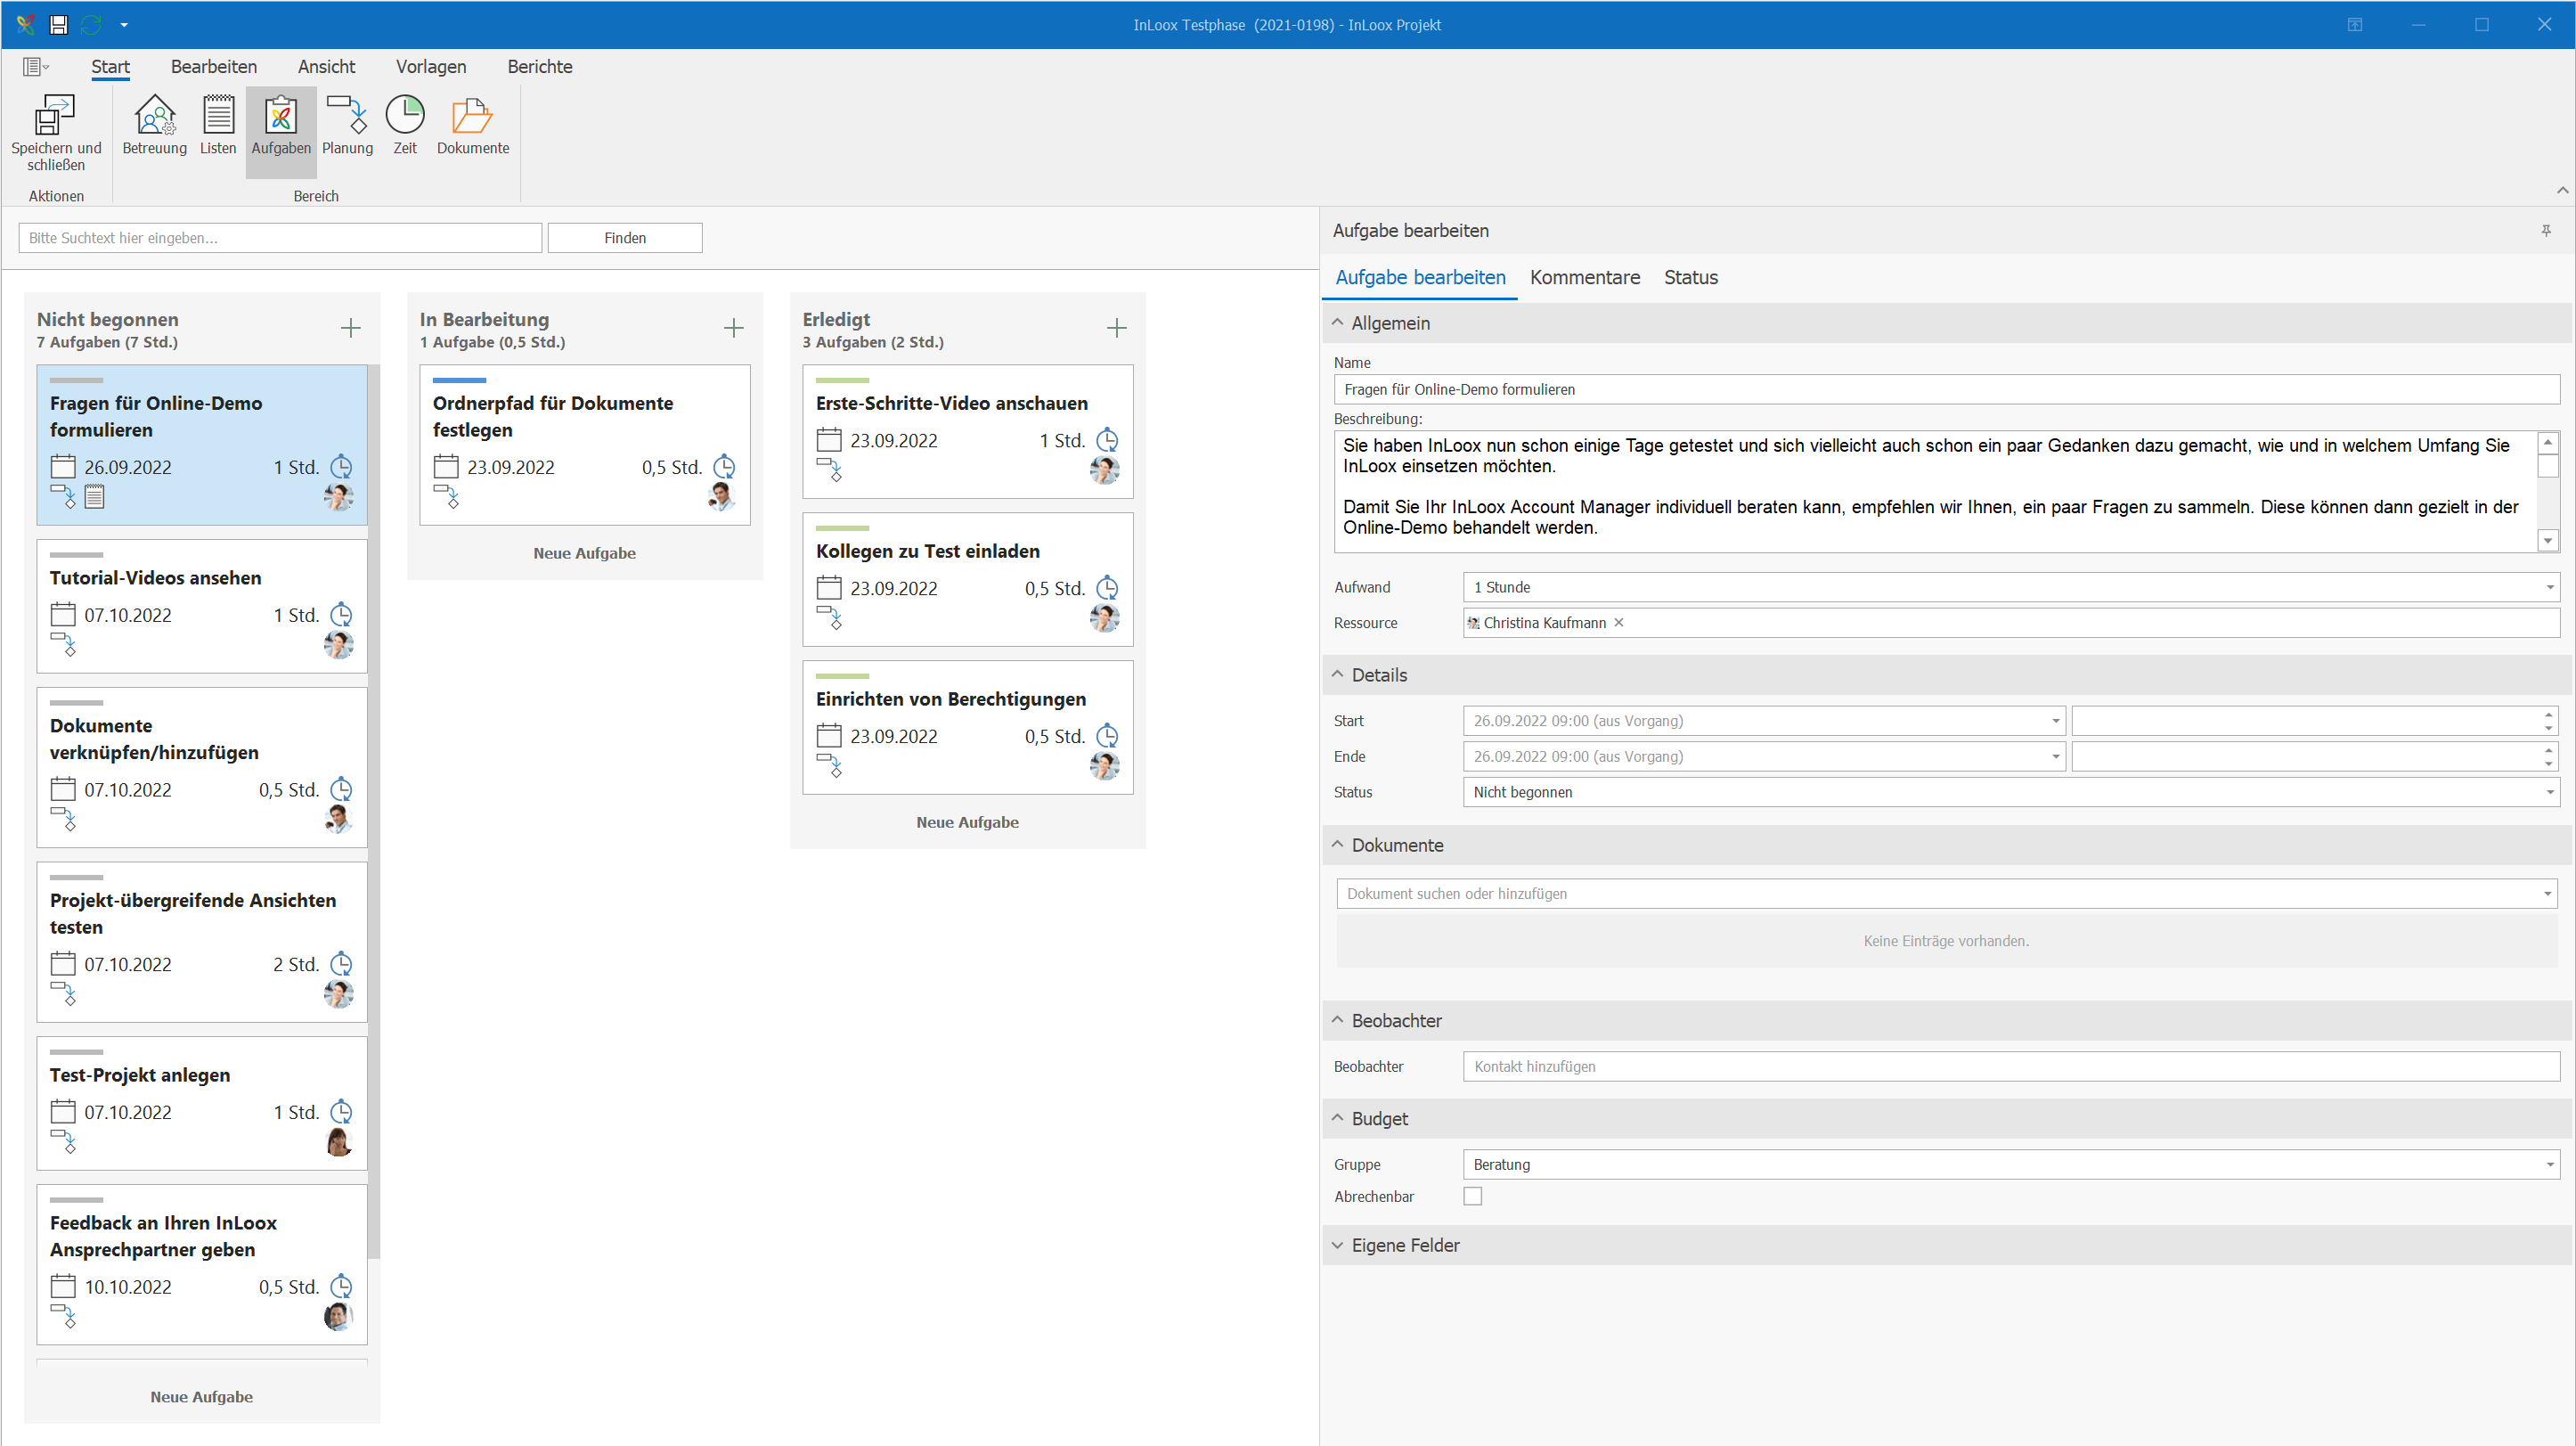Click clock icon on Tutorial-Videos ansehen card
This screenshot has height=1446, width=2576.
(341, 614)
